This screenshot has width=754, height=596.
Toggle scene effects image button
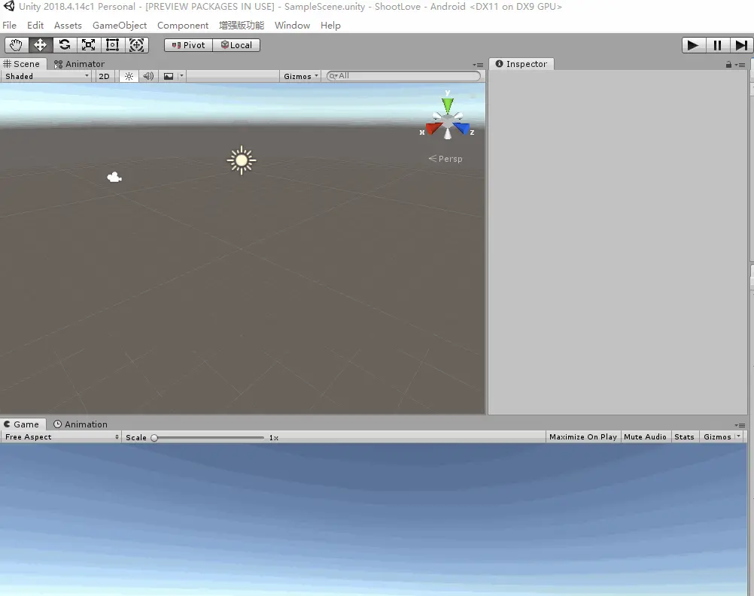169,76
